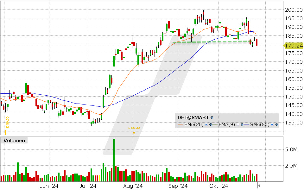Click the small arrow at time axis end

(x=259, y=186)
